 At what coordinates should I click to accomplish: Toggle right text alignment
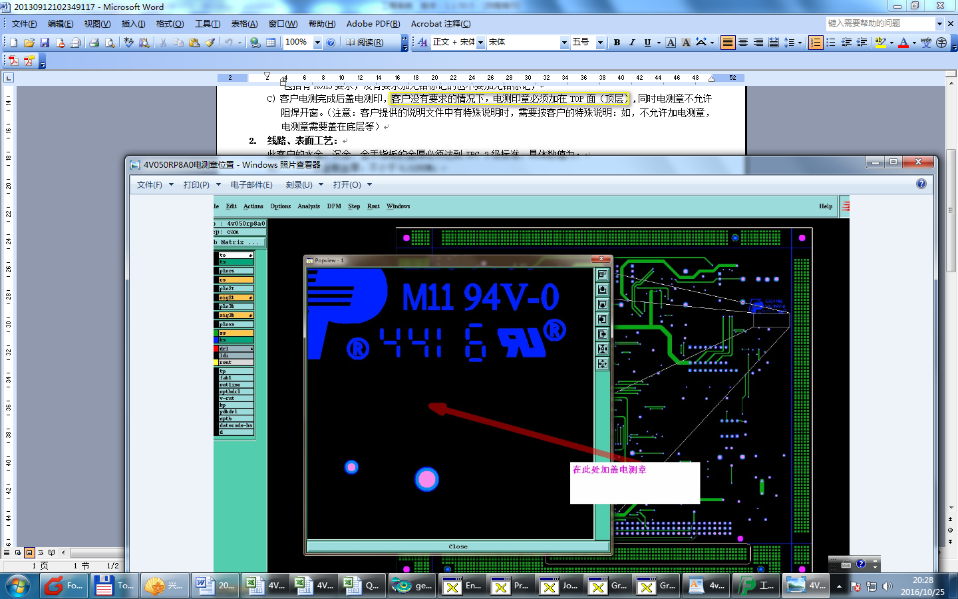[758, 43]
